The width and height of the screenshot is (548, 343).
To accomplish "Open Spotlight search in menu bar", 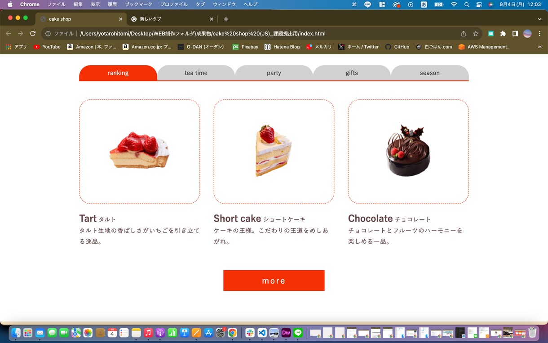I will pos(467,4).
